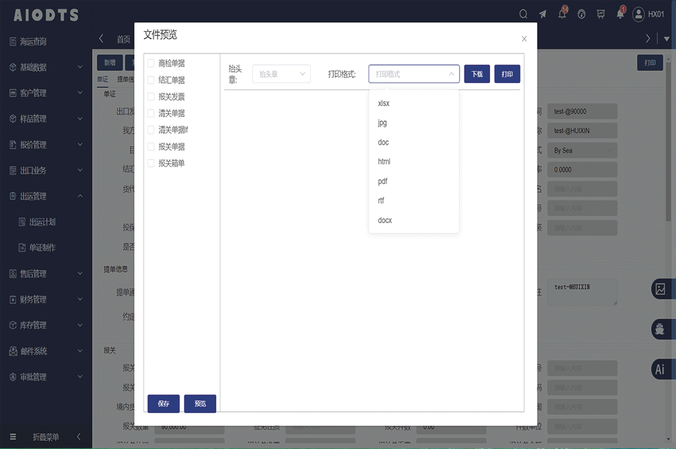
Task: Expand 报价管理 sidebar menu
Action: tap(46, 145)
